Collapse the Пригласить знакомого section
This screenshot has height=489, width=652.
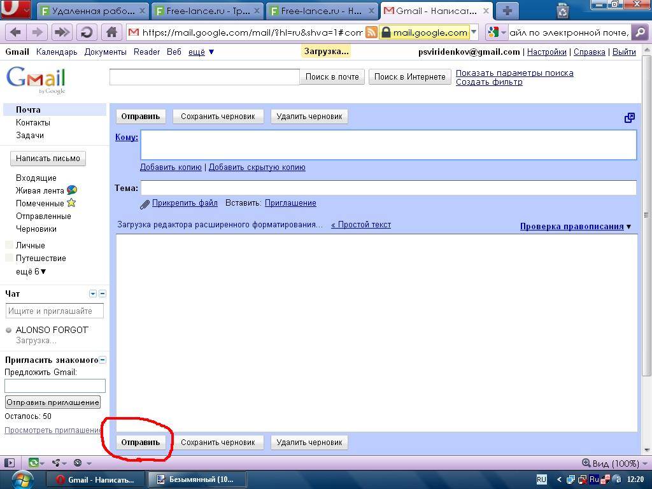(x=103, y=360)
